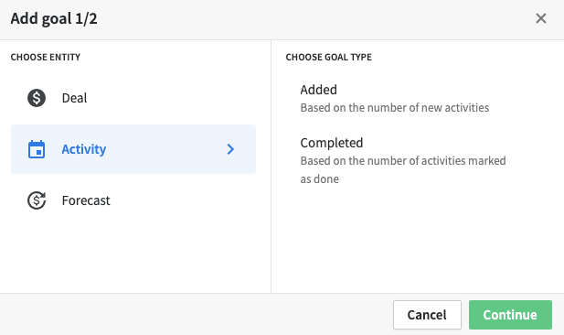Click 'Based on the number of activities marked' text
The image size is (564, 335).
(403, 161)
